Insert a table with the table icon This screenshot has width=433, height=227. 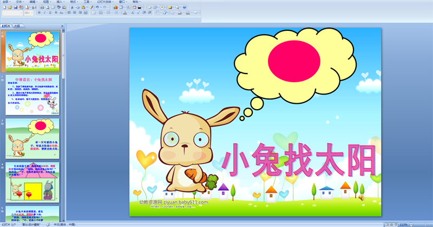point(121,7)
